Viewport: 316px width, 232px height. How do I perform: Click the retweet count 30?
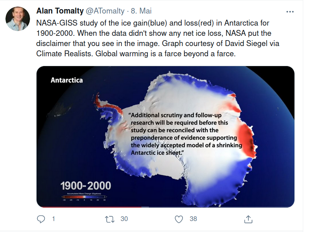124,219
